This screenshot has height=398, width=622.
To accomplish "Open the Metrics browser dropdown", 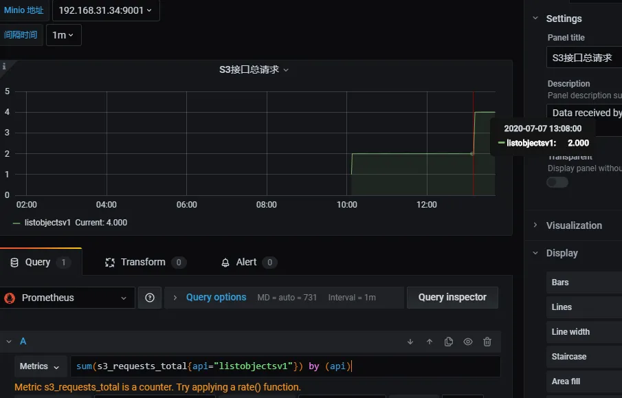I will 41,366.
